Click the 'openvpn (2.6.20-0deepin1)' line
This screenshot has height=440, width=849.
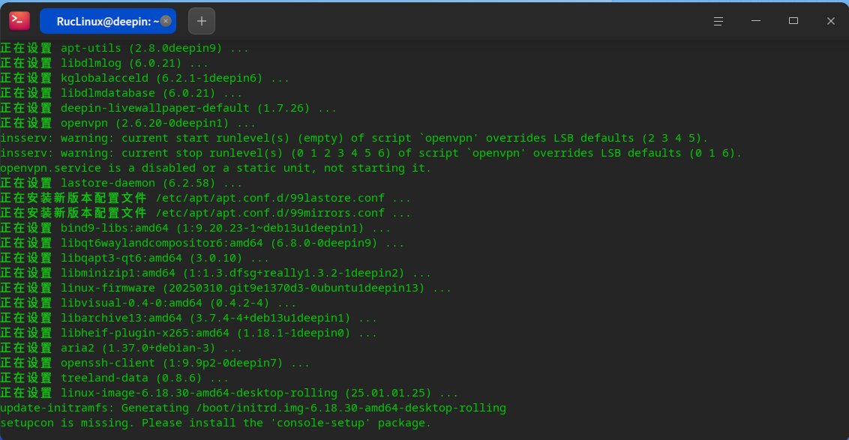click(127, 124)
